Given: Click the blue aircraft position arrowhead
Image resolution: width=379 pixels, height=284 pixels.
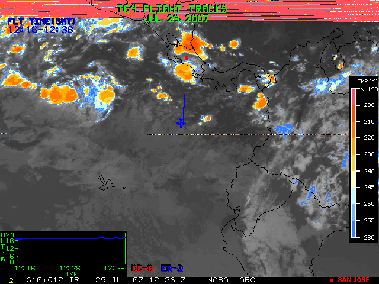Looking at the screenshot, I should pos(182,124).
